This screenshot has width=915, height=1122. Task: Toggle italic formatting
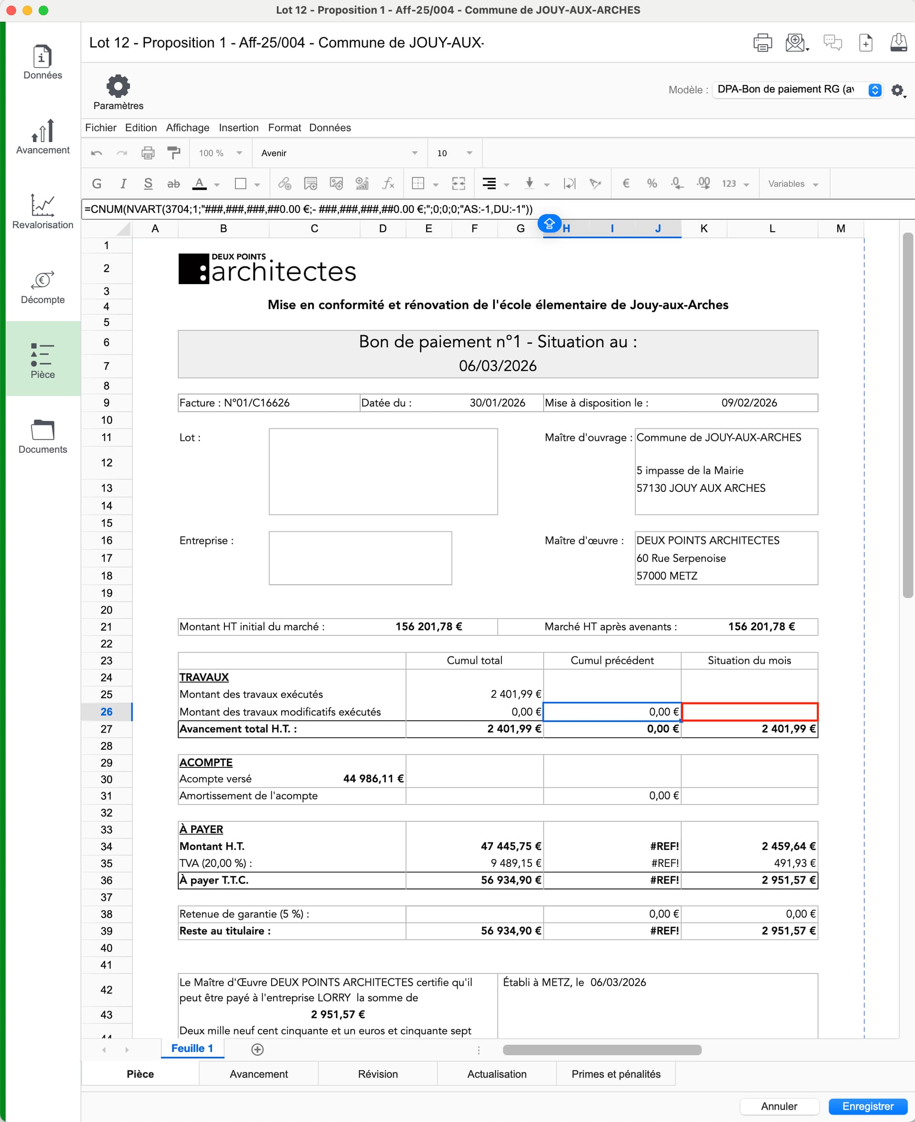[123, 184]
